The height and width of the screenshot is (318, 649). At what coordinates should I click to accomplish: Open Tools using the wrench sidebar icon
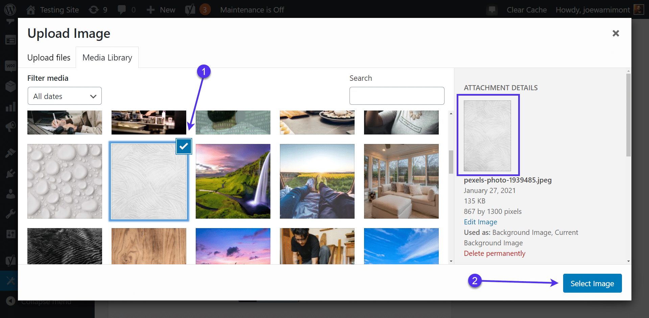point(10,214)
